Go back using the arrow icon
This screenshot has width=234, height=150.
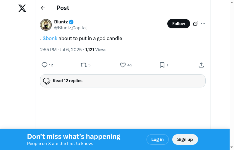pyautogui.click(x=43, y=8)
